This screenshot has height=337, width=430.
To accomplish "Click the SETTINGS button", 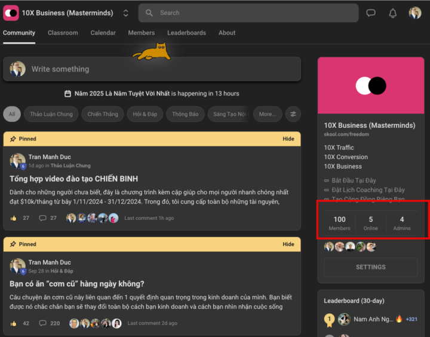I will pos(370,267).
